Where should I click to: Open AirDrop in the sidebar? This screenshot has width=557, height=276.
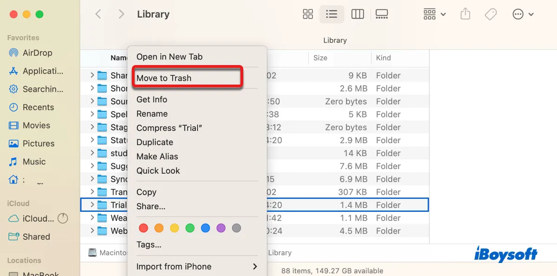pos(37,53)
